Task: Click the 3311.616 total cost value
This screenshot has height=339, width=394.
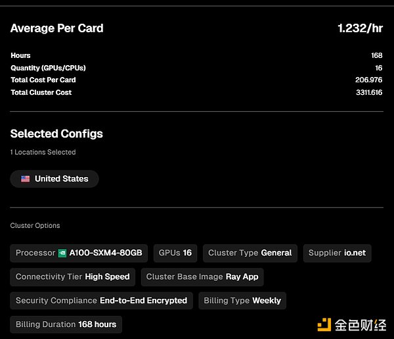Action: tap(368, 92)
